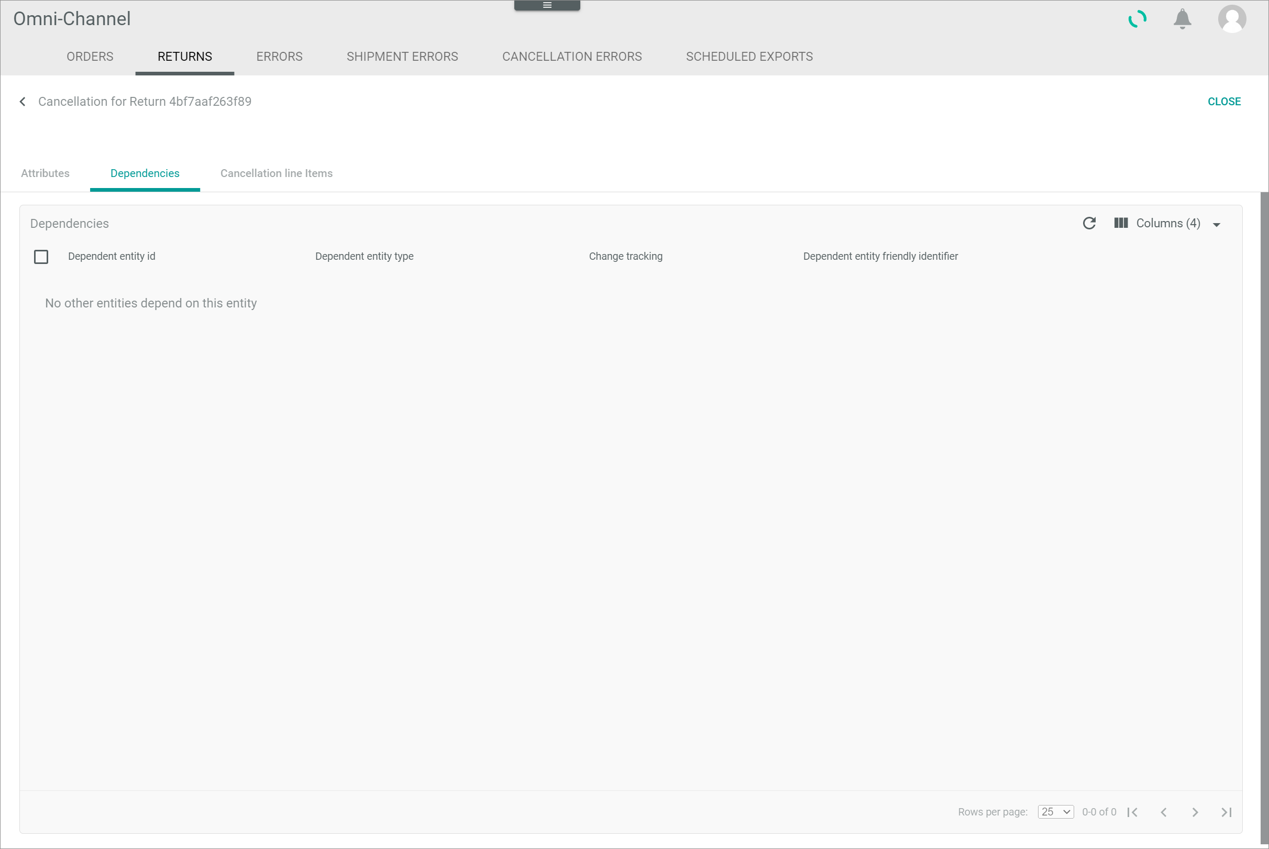Click the 'No other entities depend' message
The image size is (1269, 849).
click(151, 303)
